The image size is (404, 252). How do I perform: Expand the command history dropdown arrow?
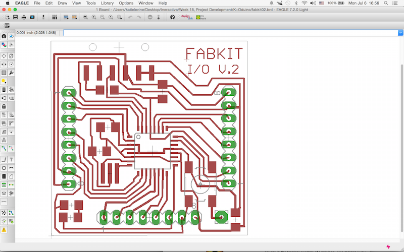pyautogui.click(x=400, y=33)
